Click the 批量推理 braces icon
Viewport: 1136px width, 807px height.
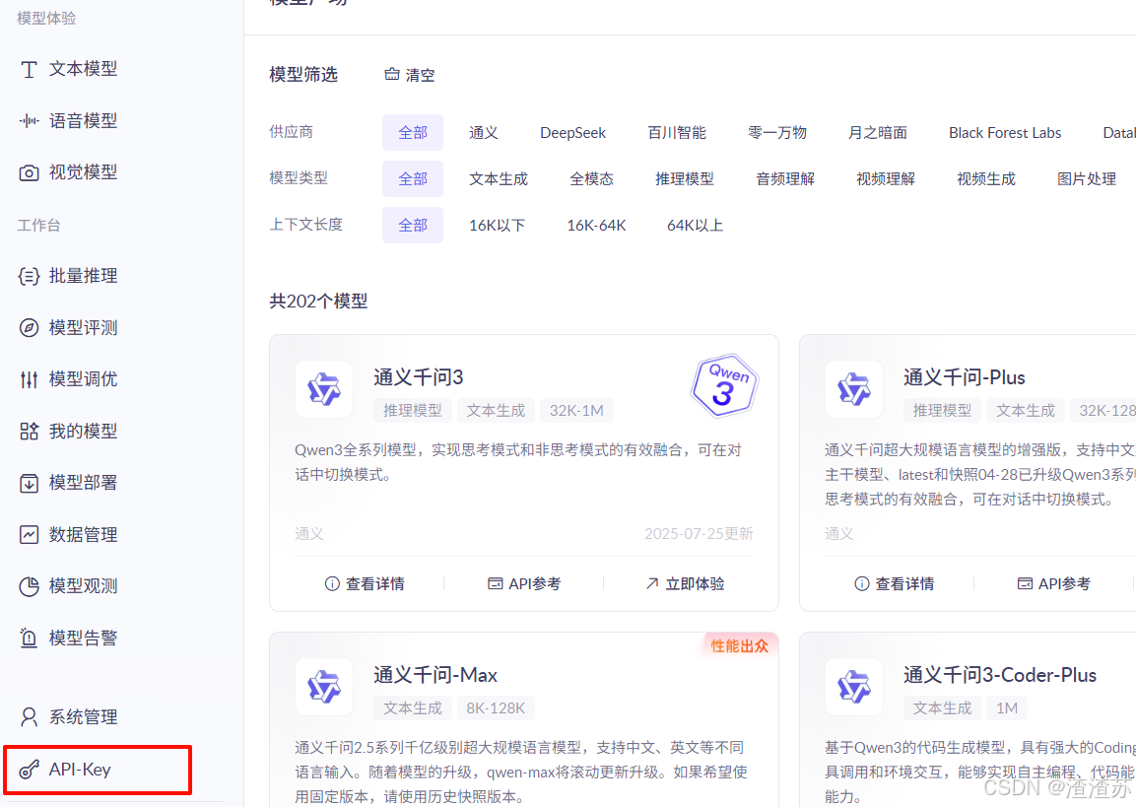click(29, 276)
